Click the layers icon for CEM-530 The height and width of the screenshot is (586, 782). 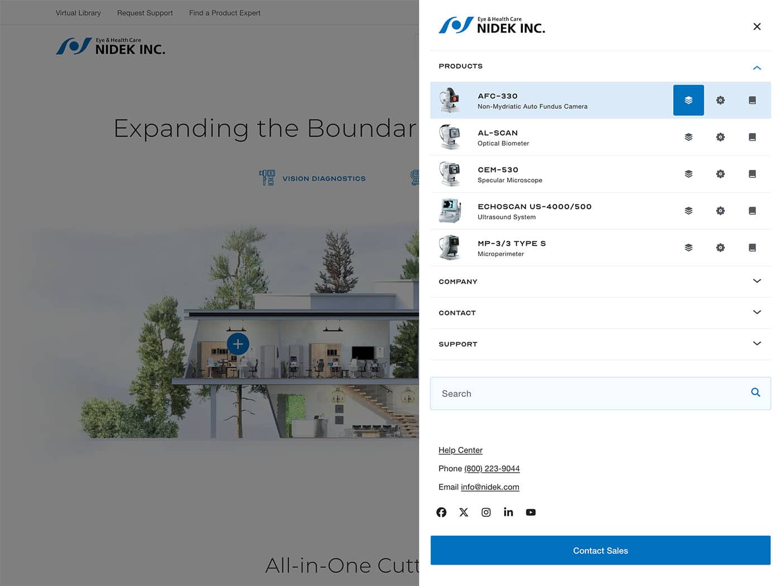pyautogui.click(x=688, y=174)
